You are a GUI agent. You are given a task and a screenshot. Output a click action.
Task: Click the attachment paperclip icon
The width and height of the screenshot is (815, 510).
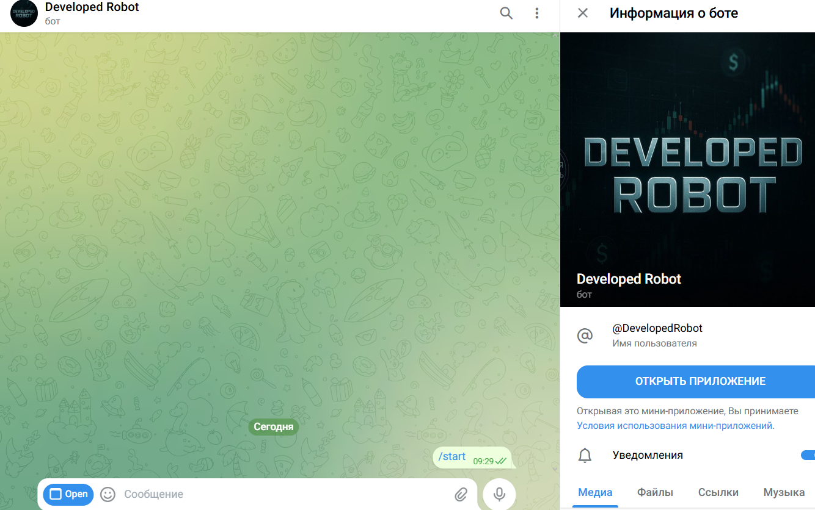click(461, 494)
